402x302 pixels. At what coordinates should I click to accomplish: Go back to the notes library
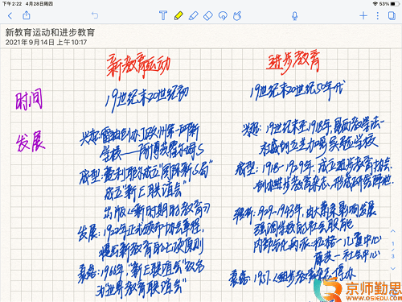tap(10, 15)
